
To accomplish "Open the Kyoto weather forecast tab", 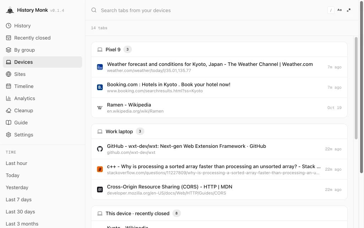I will coord(219,67).
